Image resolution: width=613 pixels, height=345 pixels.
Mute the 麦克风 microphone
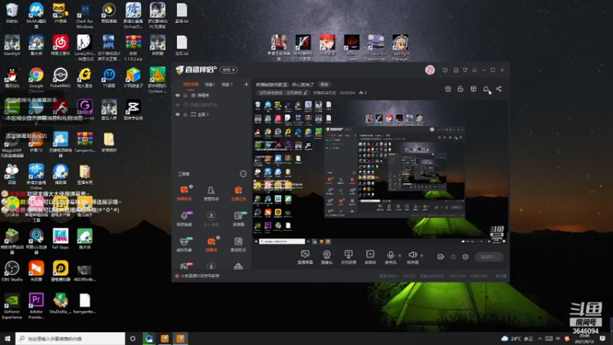pyautogui.click(x=390, y=257)
